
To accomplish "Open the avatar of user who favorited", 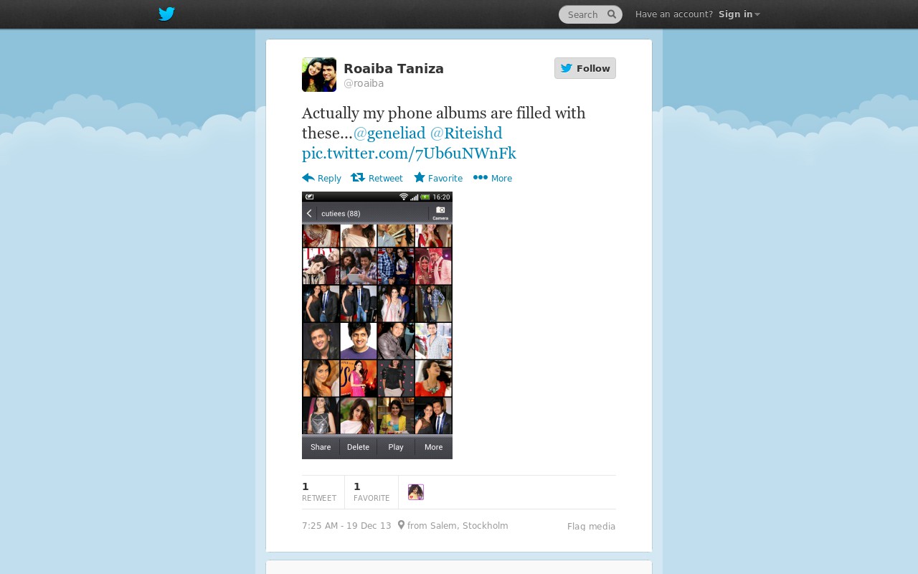I will click(416, 492).
